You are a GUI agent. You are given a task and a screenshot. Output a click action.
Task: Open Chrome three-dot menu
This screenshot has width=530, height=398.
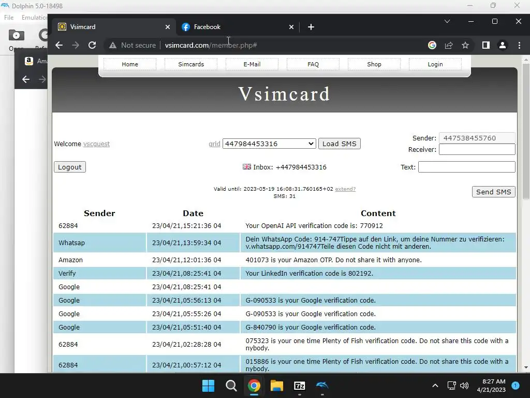point(519,45)
